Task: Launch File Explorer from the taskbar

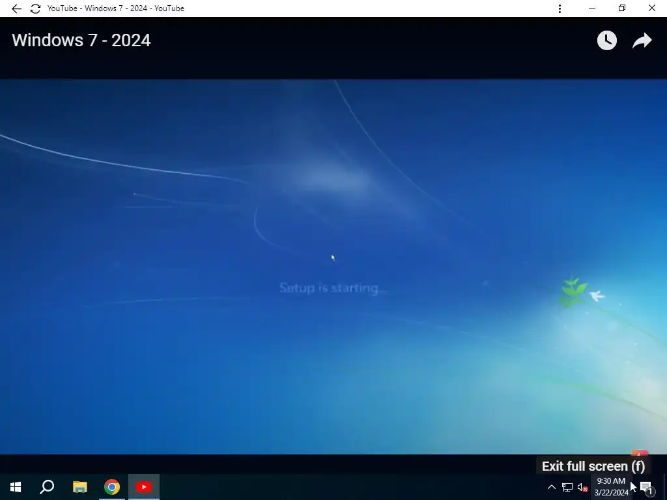Action: coord(79,487)
